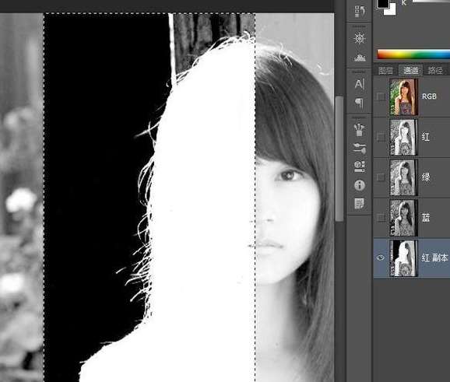Open the Brush settings panel icon
This screenshot has width=450, height=382.
360,148
